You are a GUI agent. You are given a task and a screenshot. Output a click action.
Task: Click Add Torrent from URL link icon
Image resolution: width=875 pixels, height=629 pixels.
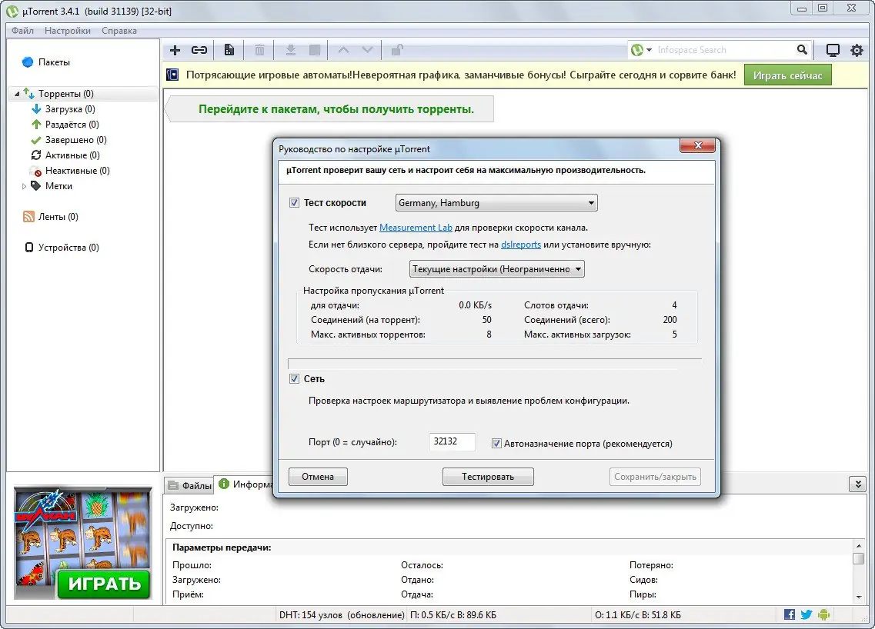199,50
